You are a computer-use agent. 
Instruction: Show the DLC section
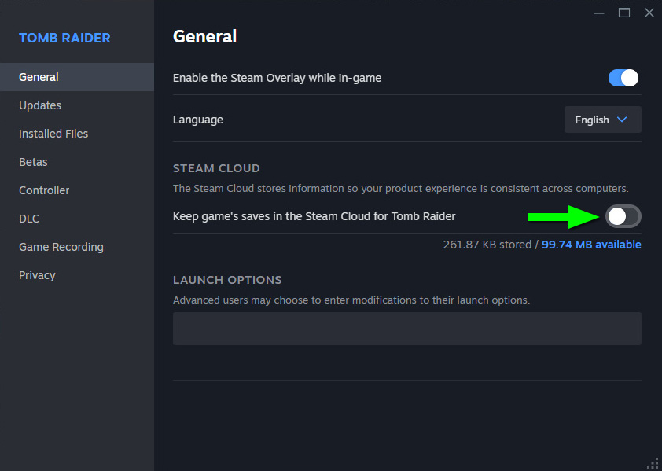tap(29, 219)
